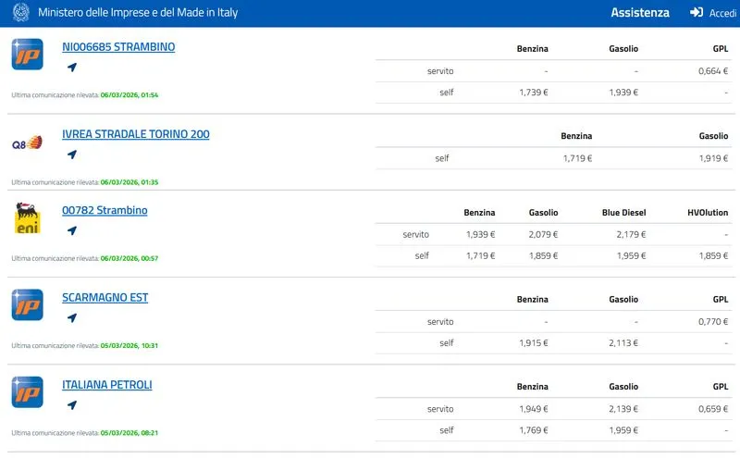Open the ITALIANA PETROLI station link
This screenshot has height=458, width=740.
[107, 385]
